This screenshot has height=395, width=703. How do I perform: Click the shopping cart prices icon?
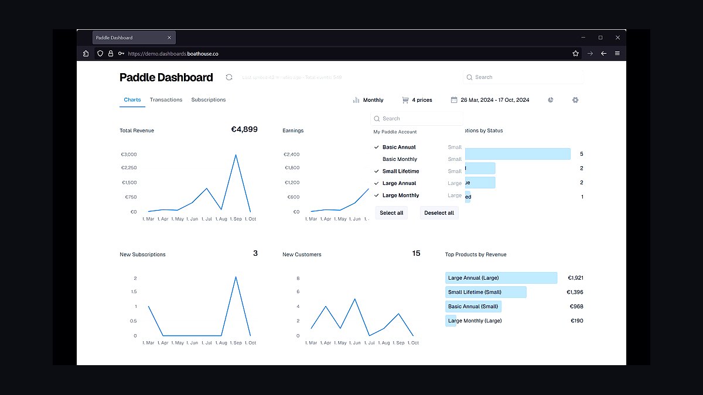[x=405, y=100]
